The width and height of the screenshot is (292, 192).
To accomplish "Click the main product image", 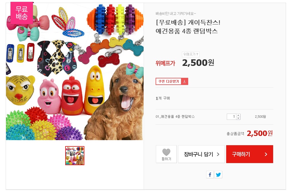I will (x=75, y=72).
